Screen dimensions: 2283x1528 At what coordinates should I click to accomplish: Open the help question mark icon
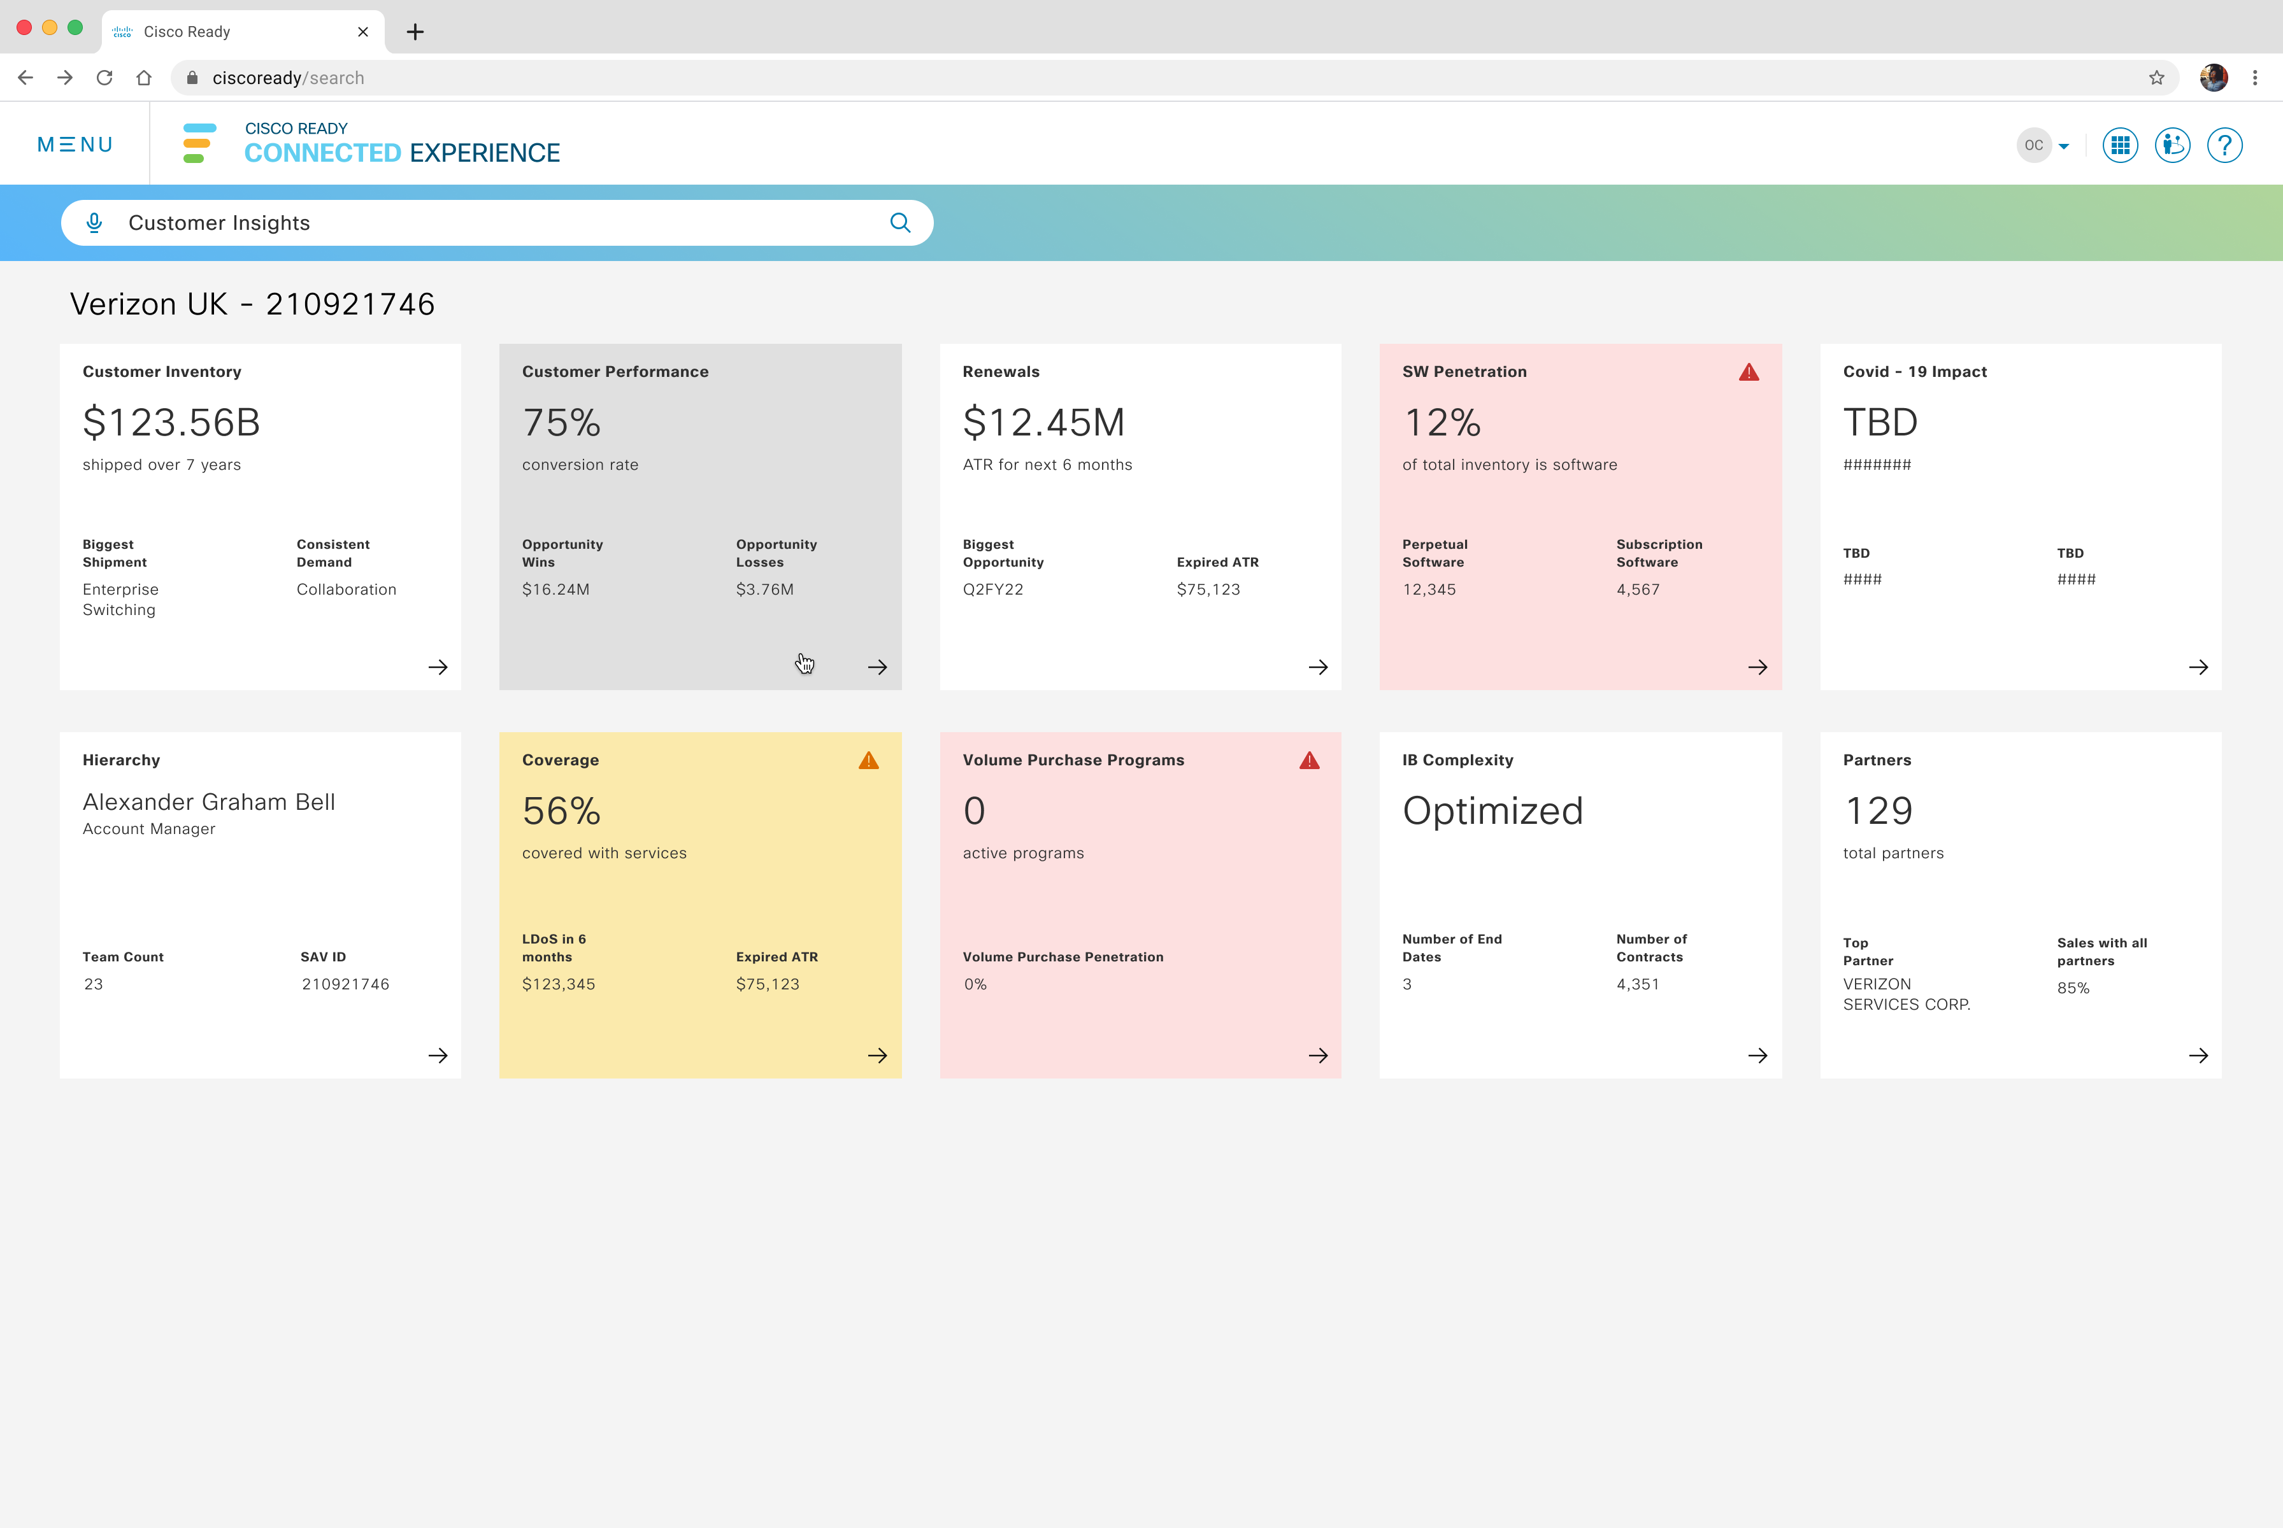pos(2224,145)
